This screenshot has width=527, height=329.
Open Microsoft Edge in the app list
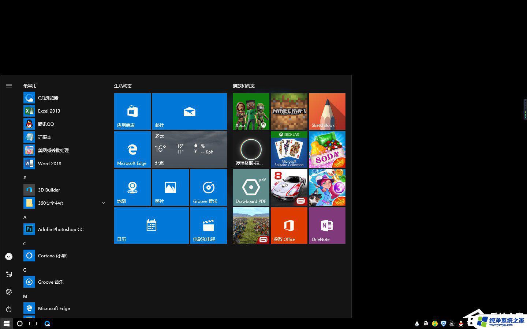coord(64,308)
